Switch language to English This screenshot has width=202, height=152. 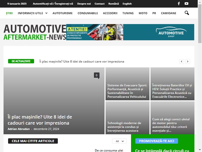click(x=127, y=4)
